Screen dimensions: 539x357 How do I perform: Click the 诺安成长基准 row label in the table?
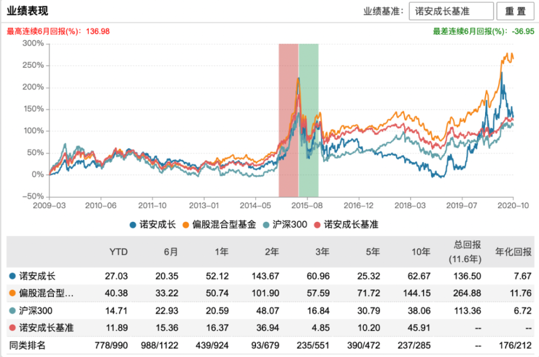pos(46,328)
